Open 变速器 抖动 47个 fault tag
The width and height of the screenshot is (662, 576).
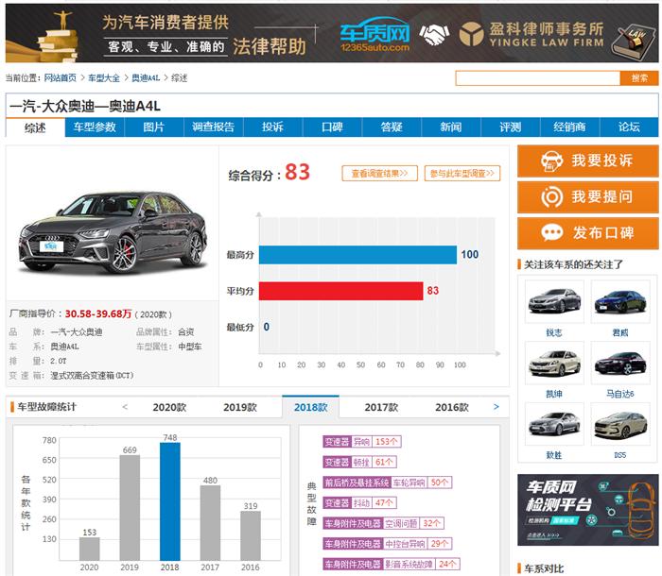tap(359, 503)
